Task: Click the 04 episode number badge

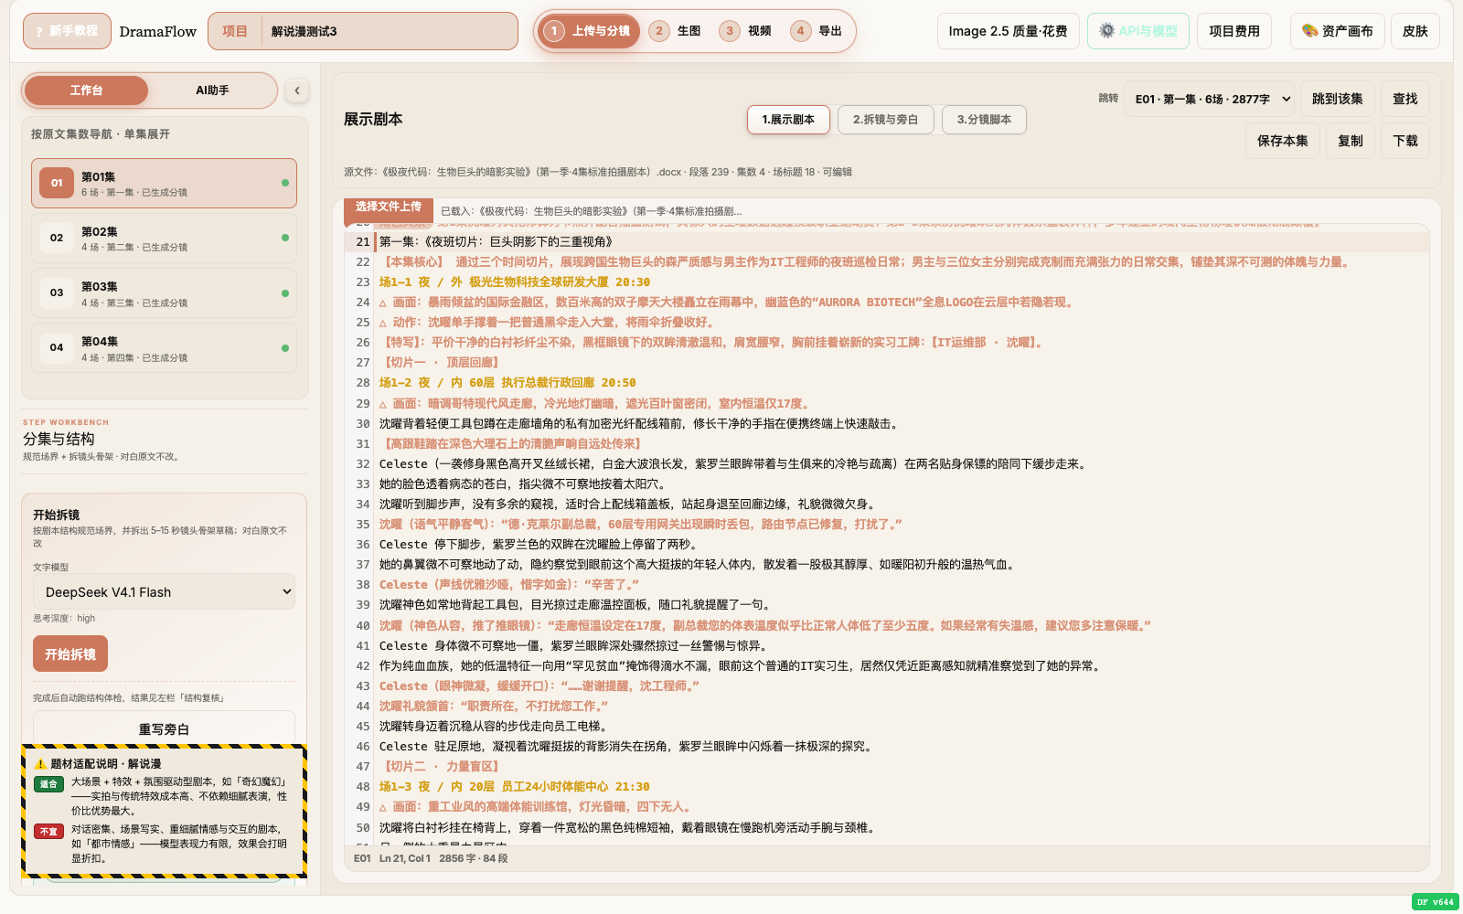Action: pyautogui.click(x=57, y=347)
